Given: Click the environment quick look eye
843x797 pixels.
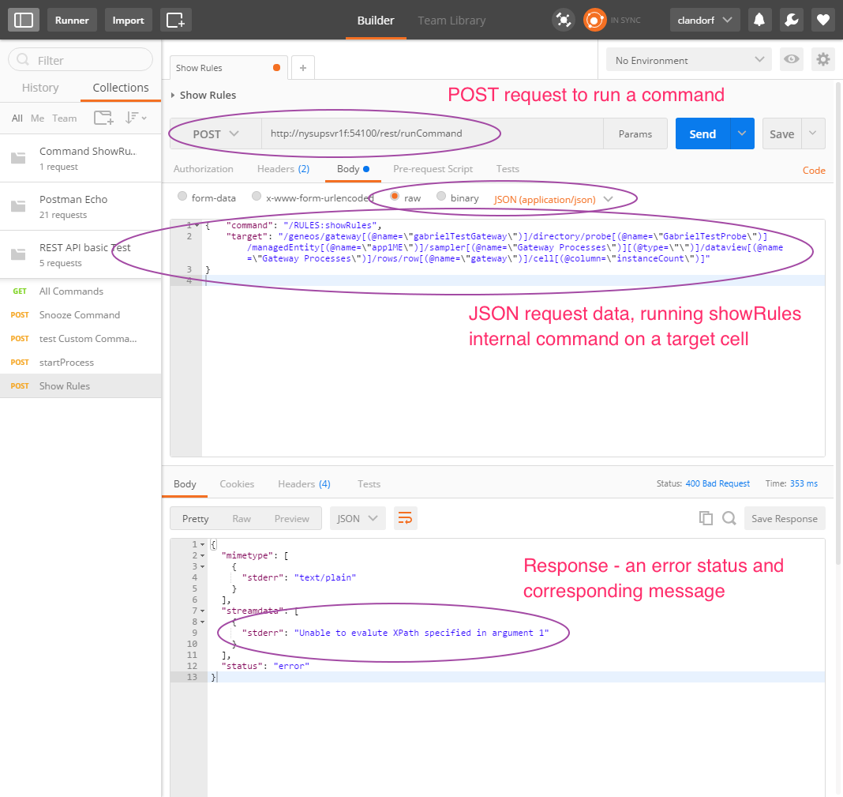Looking at the screenshot, I should tap(791, 60).
